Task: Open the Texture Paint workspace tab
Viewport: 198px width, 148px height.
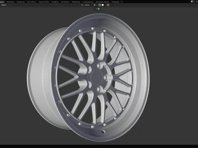Action: [x=44, y=2]
